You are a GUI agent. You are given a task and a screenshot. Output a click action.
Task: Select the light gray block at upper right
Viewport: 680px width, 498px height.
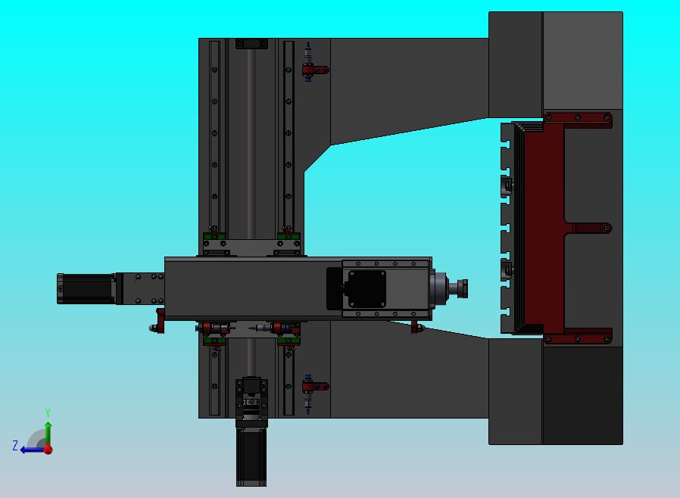pos(582,61)
